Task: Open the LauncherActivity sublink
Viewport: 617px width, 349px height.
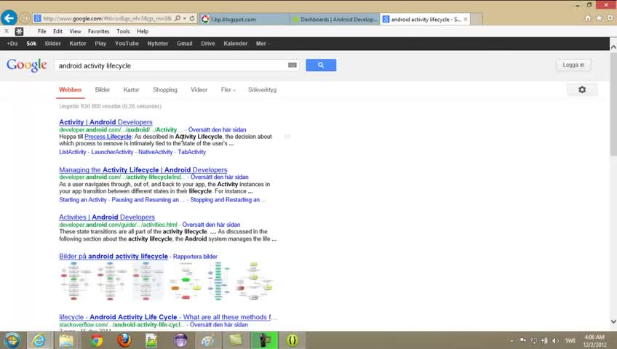Action: 112,152
